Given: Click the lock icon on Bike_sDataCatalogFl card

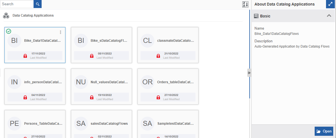Looking at the screenshot, I should pyautogui.click(x=92, y=56).
